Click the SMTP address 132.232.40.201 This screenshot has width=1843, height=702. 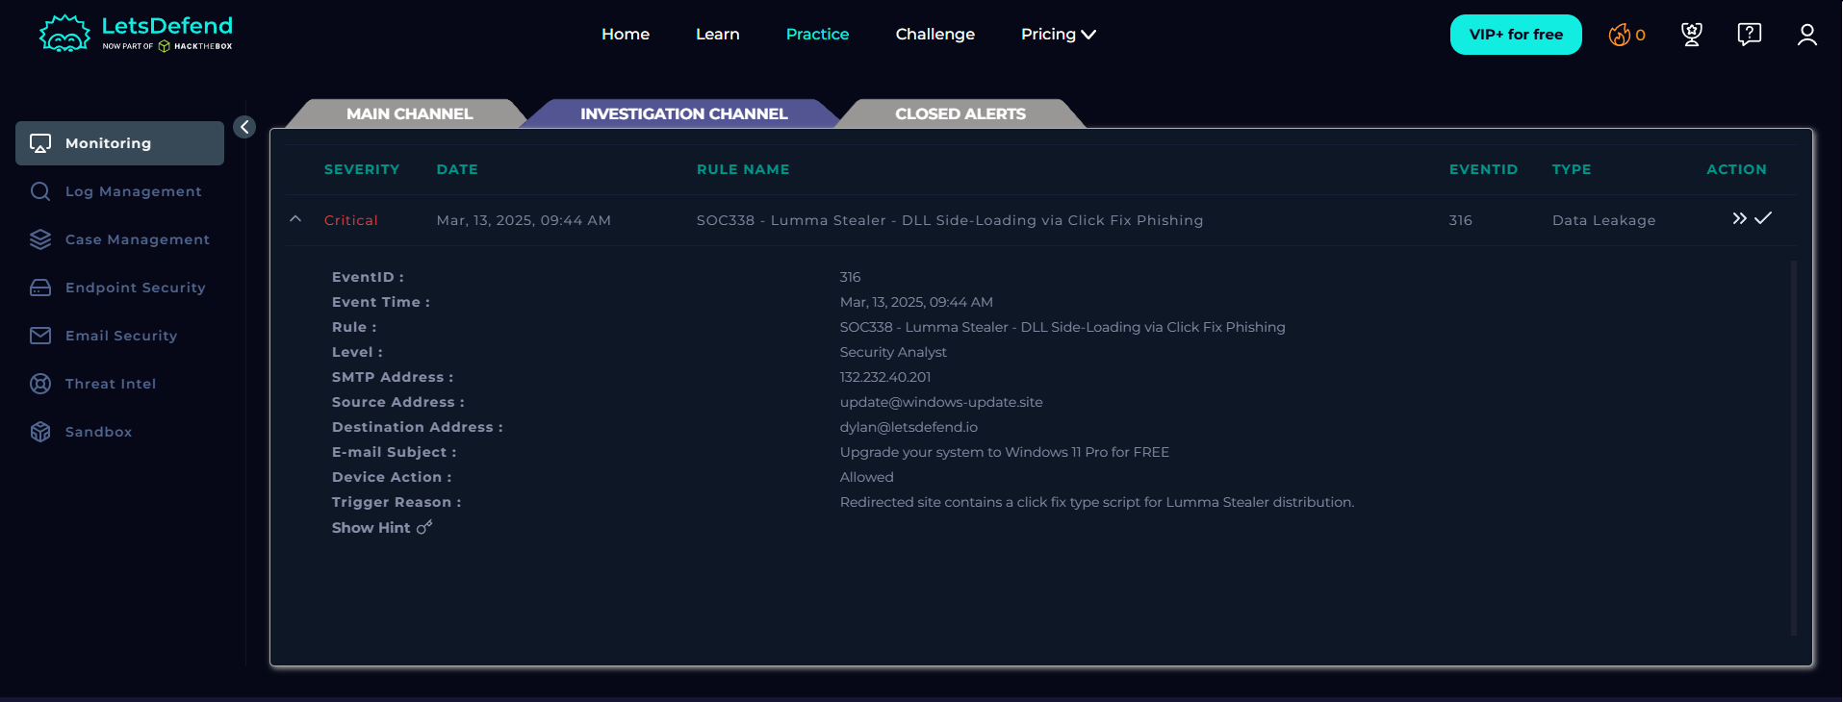tap(885, 377)
